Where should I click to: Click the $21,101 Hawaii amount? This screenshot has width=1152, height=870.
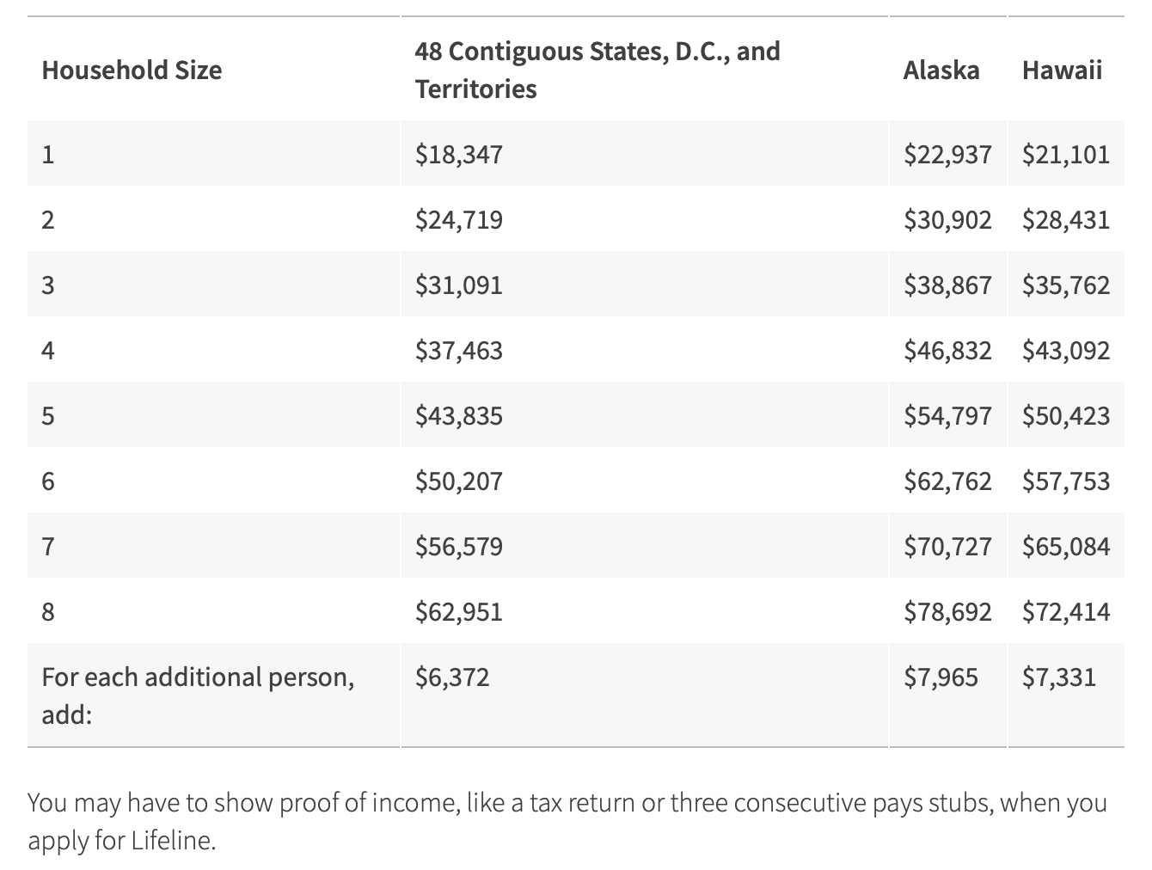tap(1066, 154)
